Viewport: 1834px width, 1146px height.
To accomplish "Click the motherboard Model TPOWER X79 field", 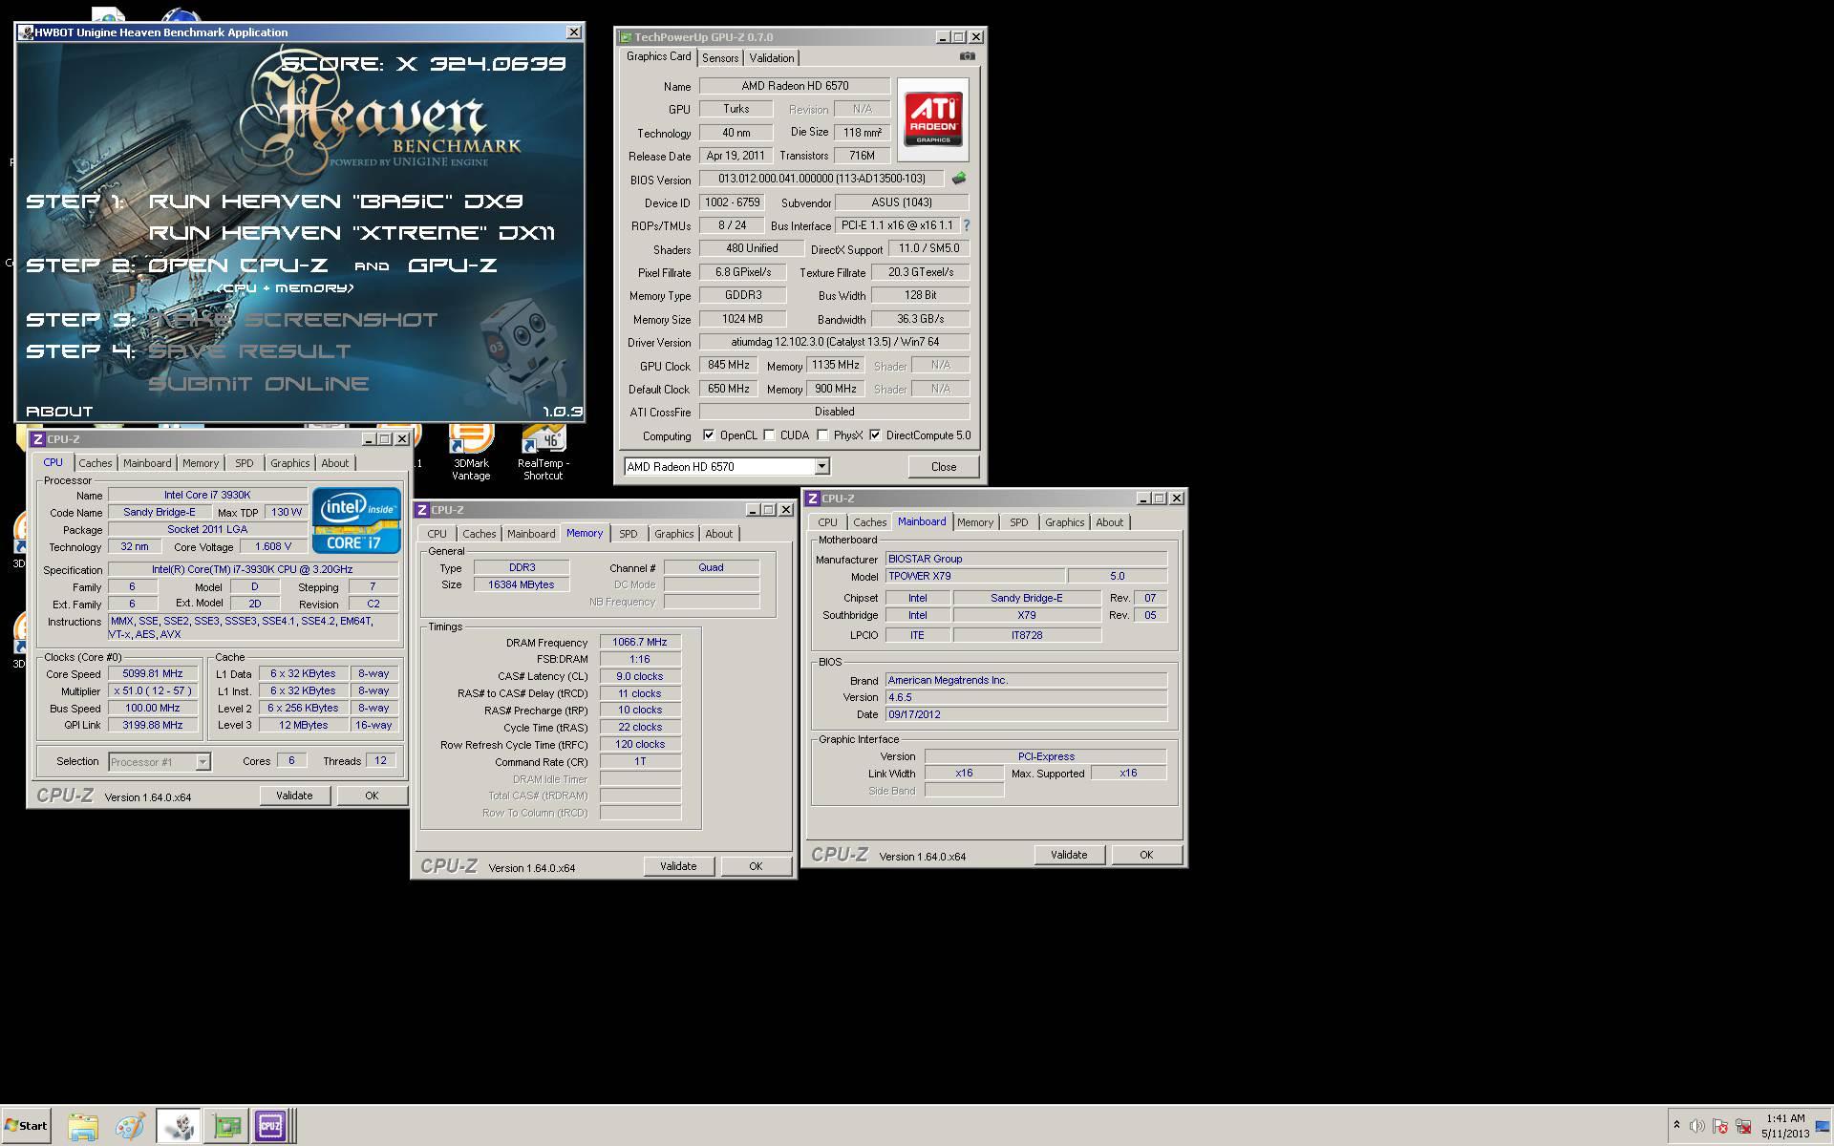I will pos(974,577).
